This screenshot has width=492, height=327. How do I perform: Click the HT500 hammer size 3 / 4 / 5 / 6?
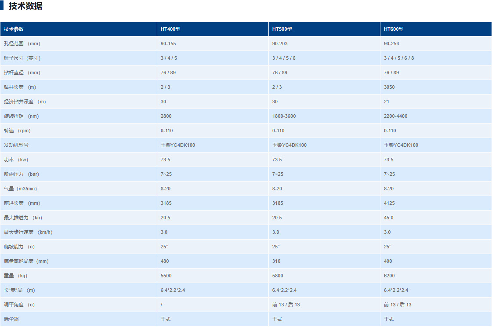point(284,58)
